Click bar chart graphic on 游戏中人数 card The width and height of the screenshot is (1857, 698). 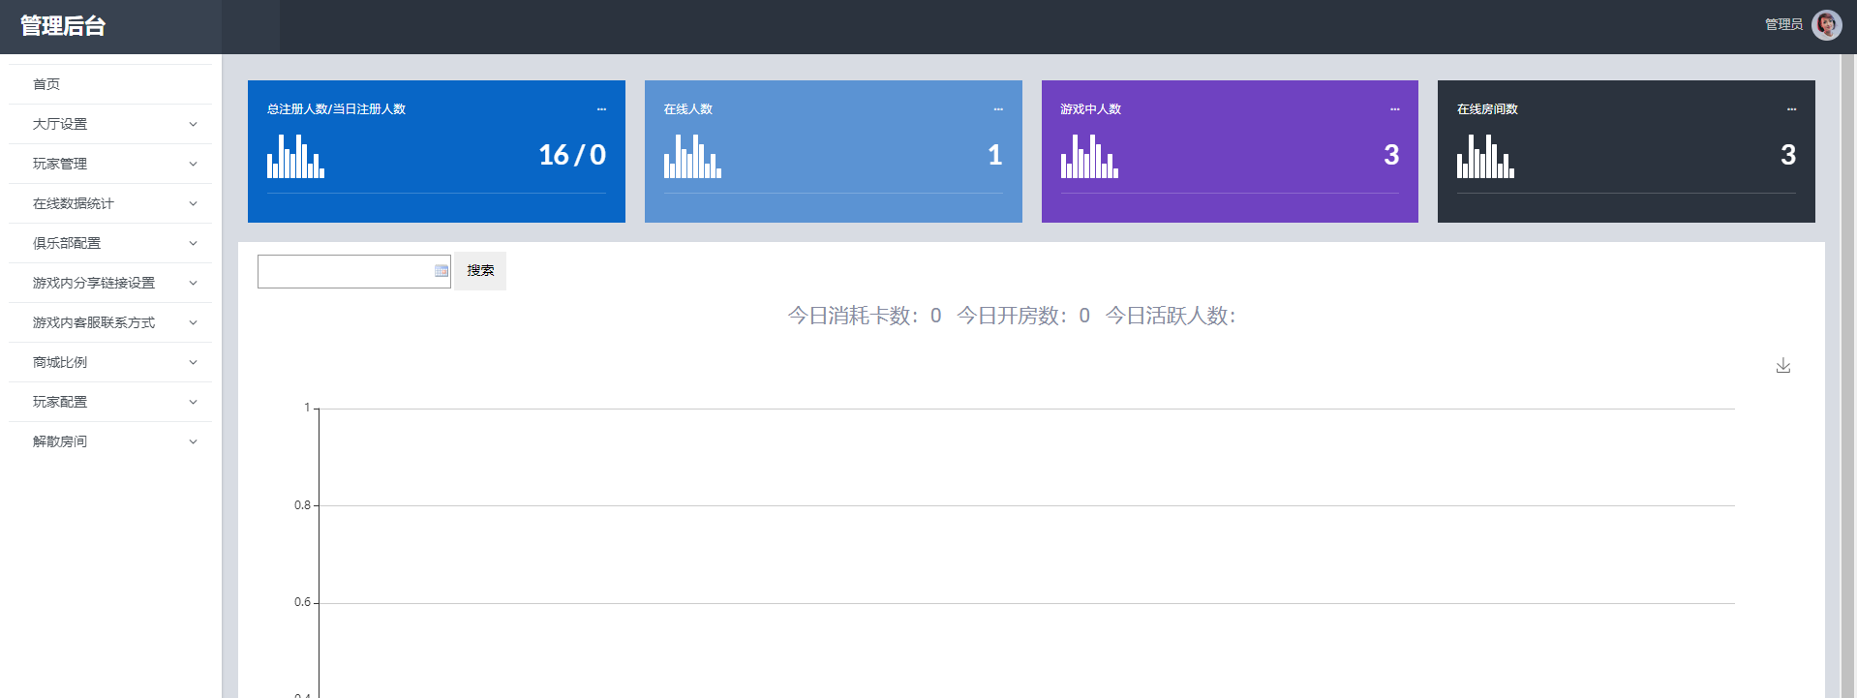point(1089,156)
